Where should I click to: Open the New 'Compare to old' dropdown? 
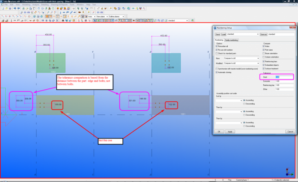click(x=258, y=58)
